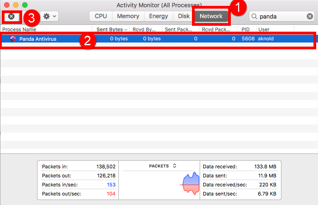The width and height of the screenshot is (318, 205).
Task: Click the user name aknold in the row
Action: [266, 38]
